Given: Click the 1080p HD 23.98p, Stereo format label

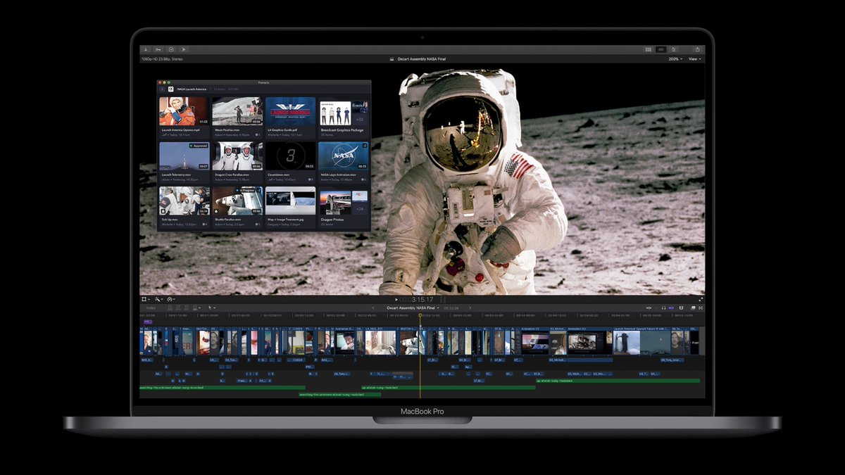Looking at the screenshot, I should (x=161, y=59).
